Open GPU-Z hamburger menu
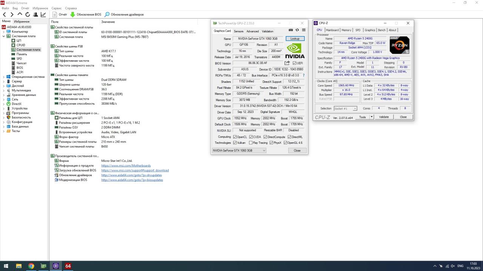 tap(303, 30)
